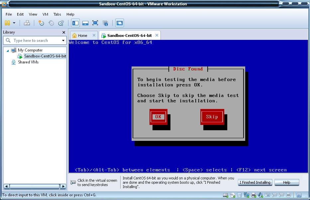
Task: Click the sound card status icon
Action: coord(260,195)
